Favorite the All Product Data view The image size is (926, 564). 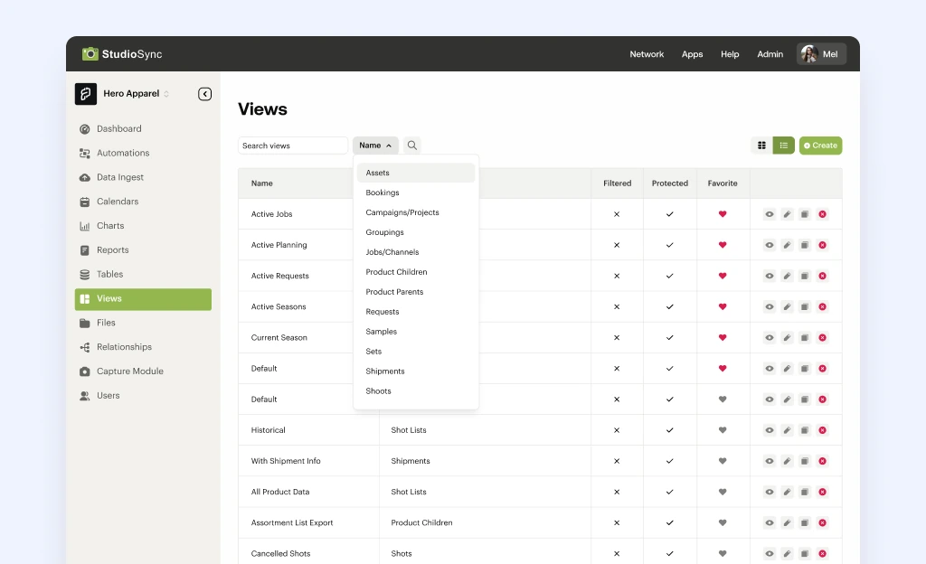tap(723, 492)
